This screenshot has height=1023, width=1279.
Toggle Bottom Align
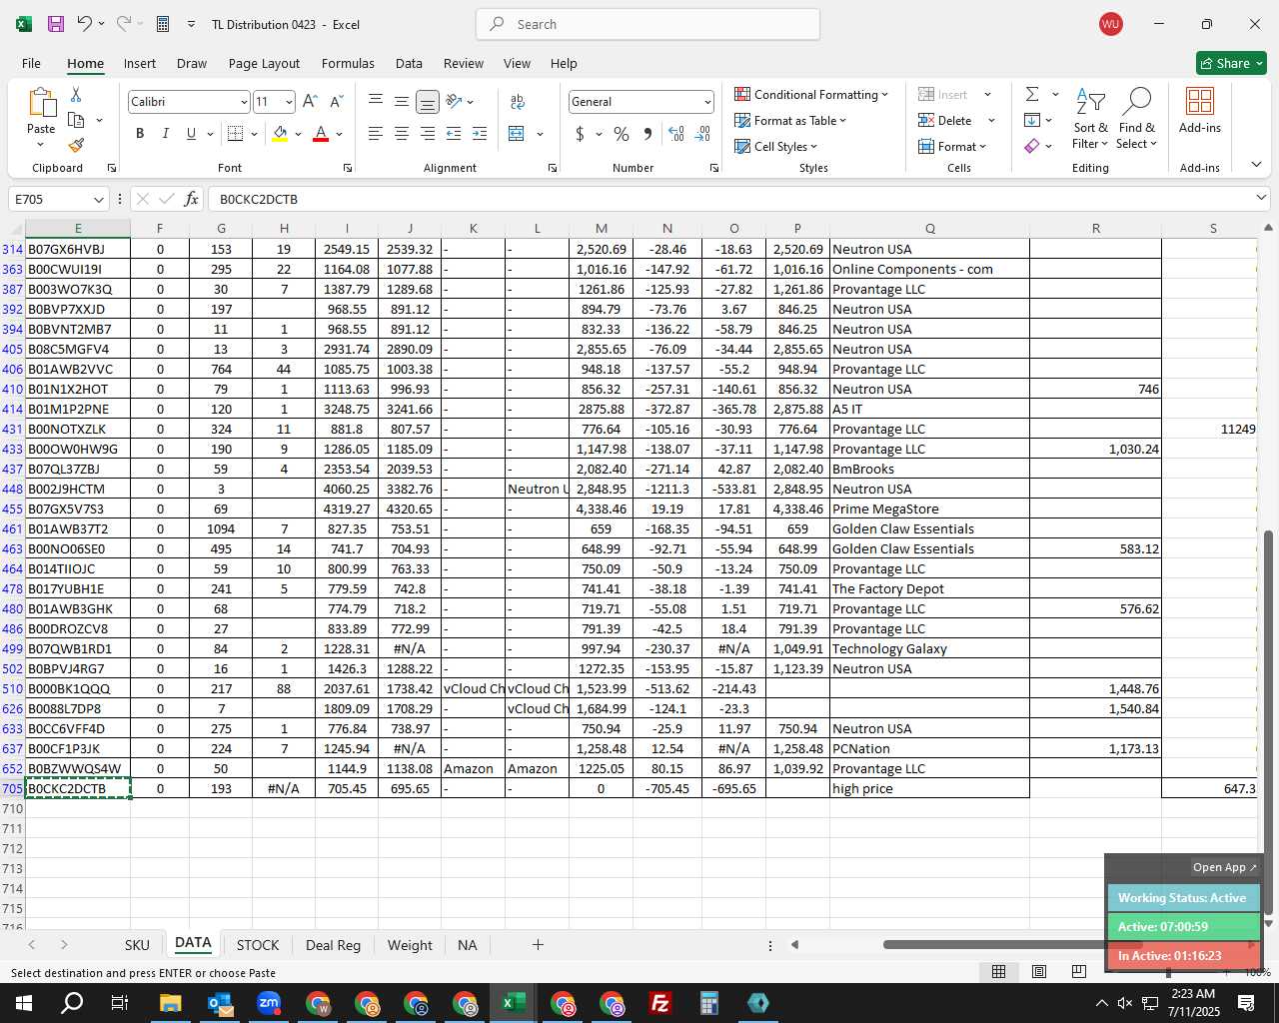coord(428,101)
